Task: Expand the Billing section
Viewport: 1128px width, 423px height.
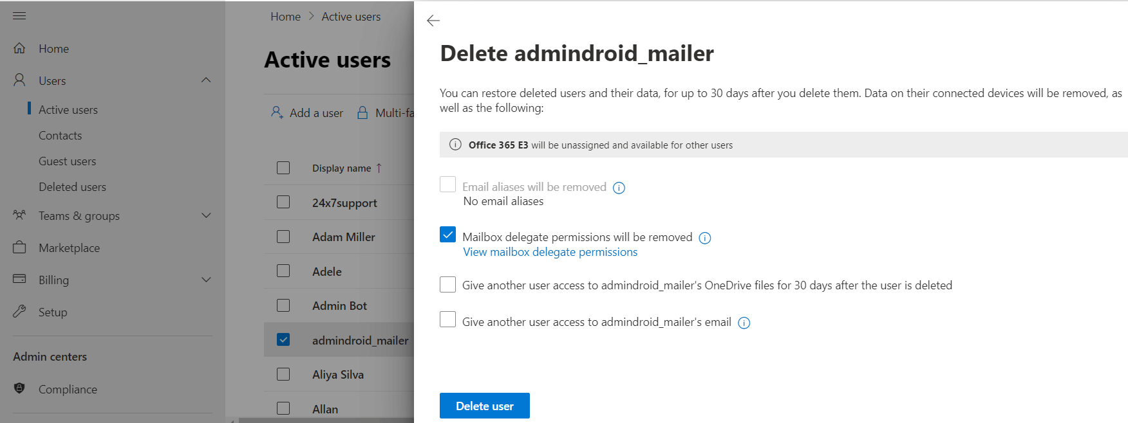Action: (x=206, y=280)
